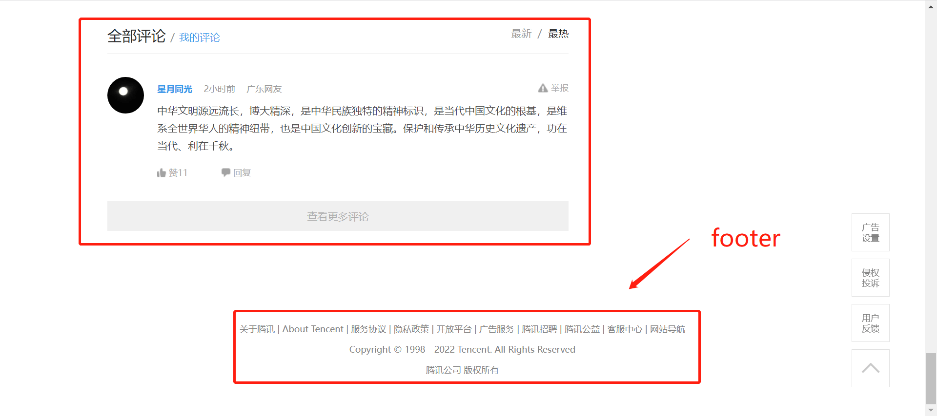Image resolution: width=937 pixels, height=416 pixels.
Task: Click the scrollbar down arrow
Action: [931, 411]
